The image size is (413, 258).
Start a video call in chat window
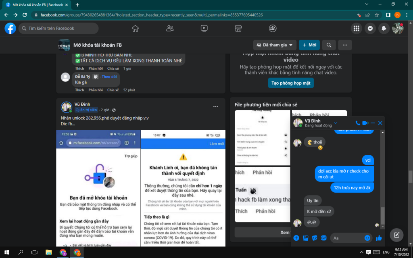point(365,123)
